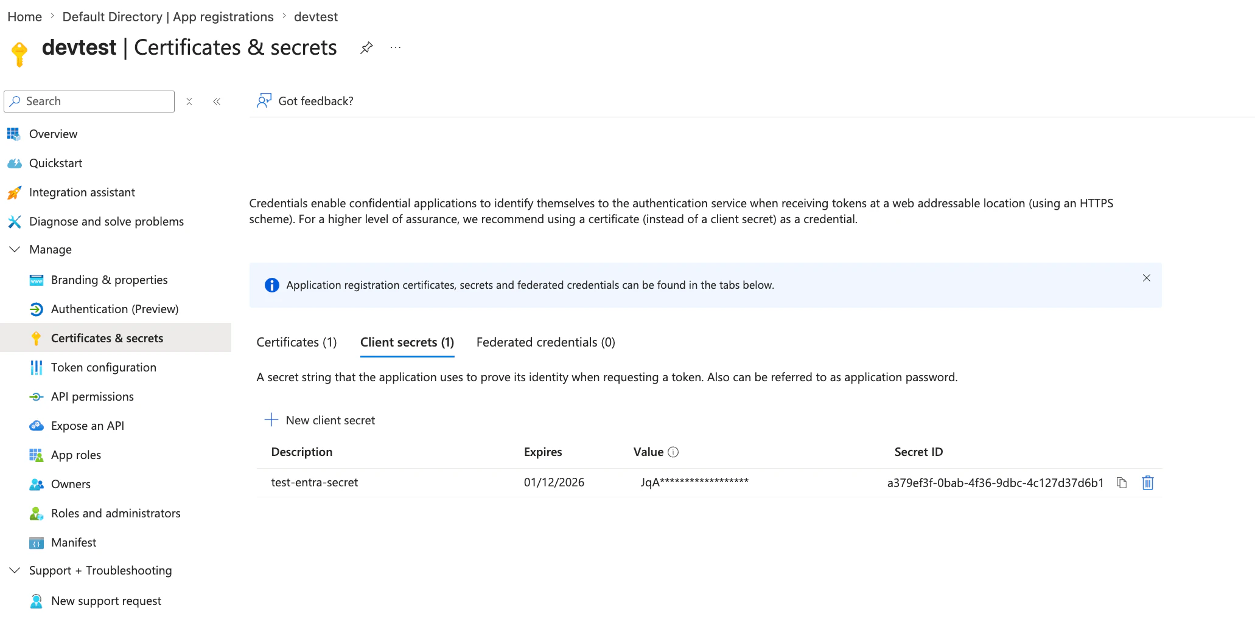Delete the test-entra-secret with trash icon
This screenshot has height=642, width=1255.
click(1147, 483)
